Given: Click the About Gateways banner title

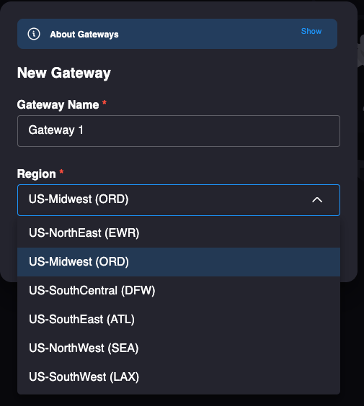Looking at the screenshot, I should tap(84, 34).
